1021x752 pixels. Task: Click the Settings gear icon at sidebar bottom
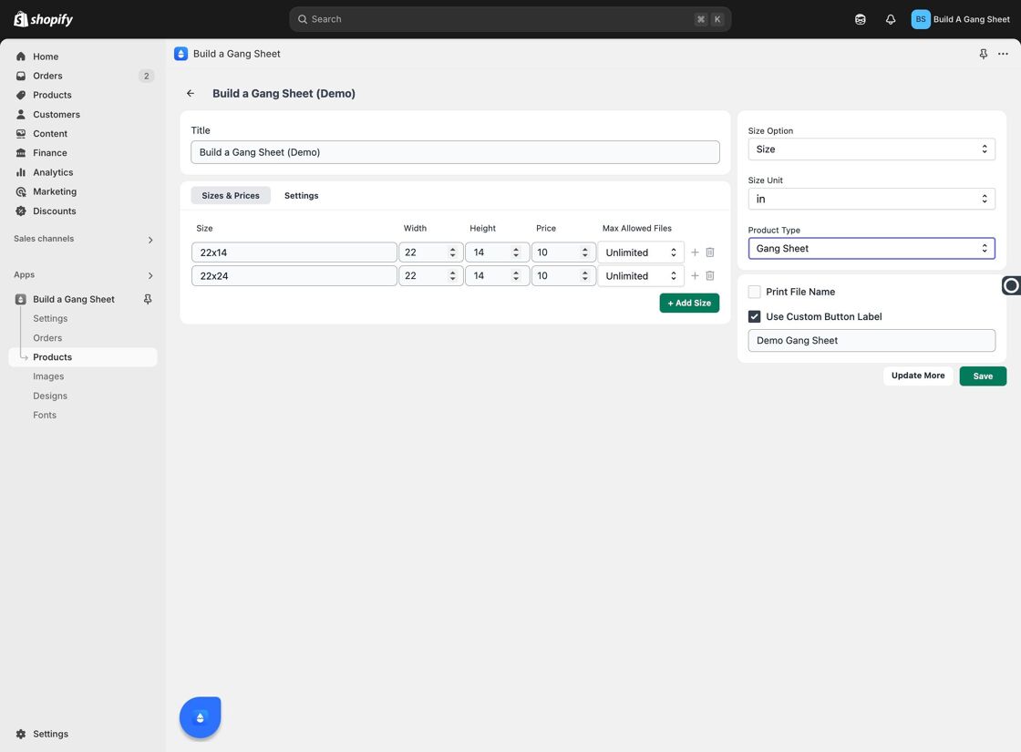[21, 734]
